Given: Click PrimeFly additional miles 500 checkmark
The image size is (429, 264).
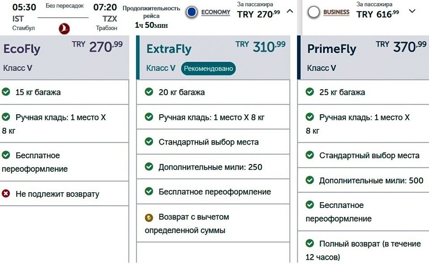Looking at the screenshot, I should 310,181.
